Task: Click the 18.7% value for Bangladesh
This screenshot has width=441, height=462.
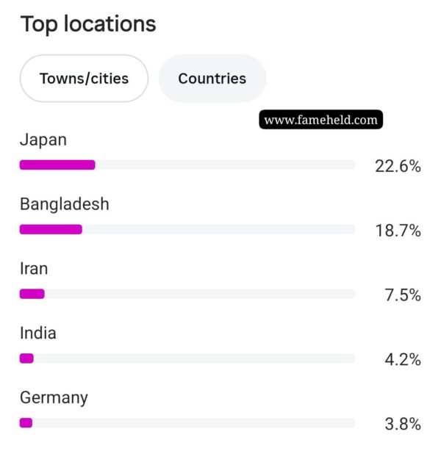Action: click(x=398, y=231)
